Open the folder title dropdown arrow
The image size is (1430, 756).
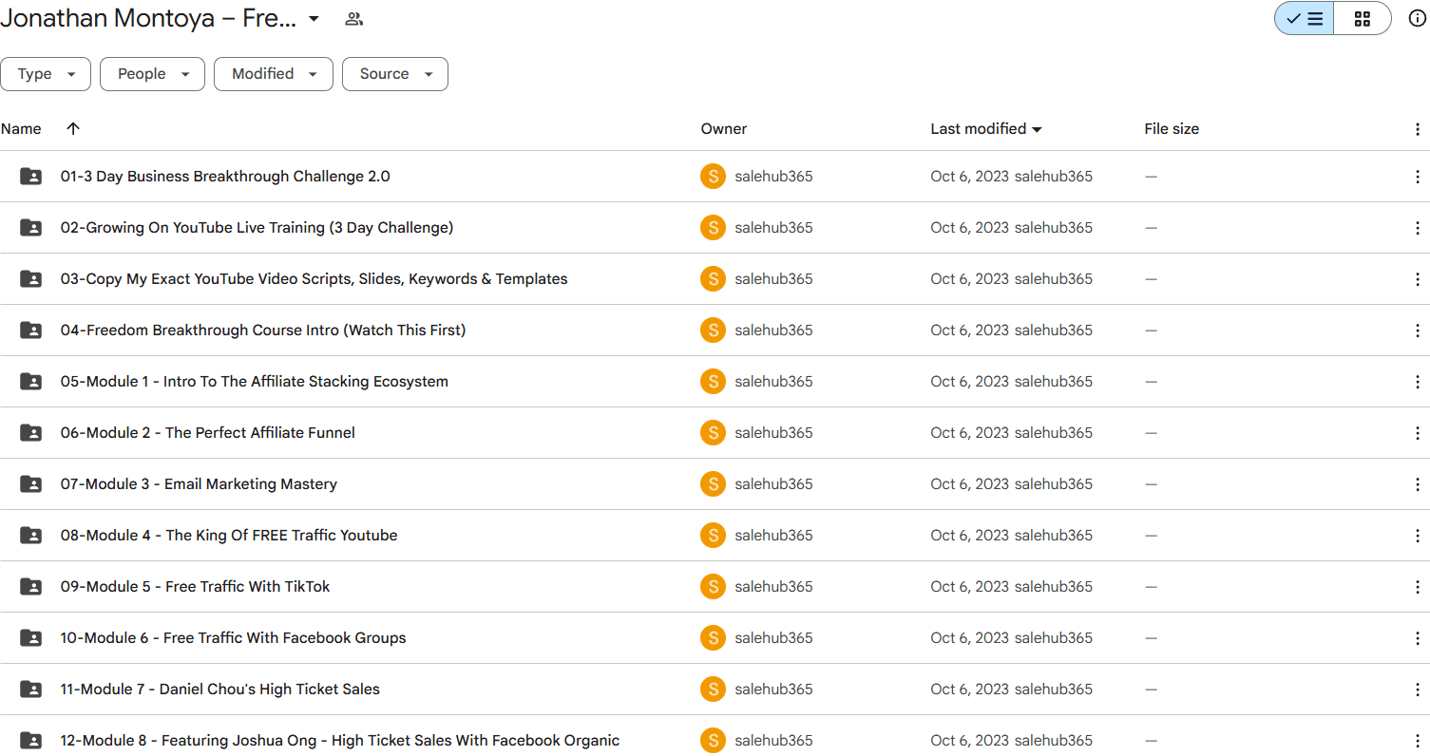314,19
